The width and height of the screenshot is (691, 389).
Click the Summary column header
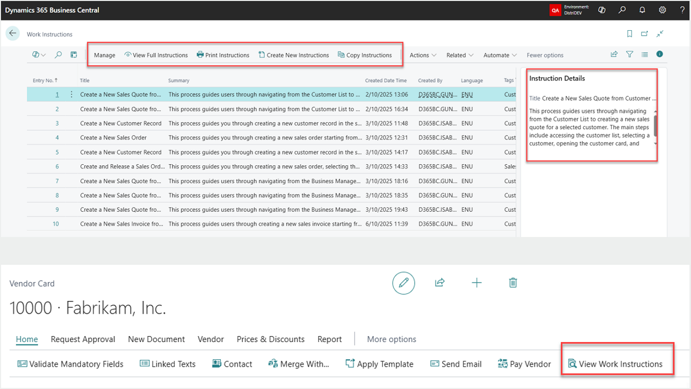coord(179,81)
